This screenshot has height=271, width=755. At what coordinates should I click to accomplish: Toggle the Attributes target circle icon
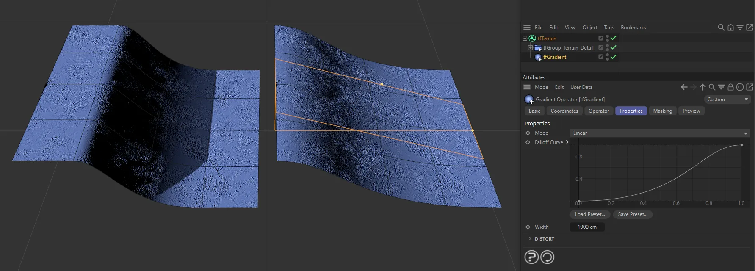point(740,87)
